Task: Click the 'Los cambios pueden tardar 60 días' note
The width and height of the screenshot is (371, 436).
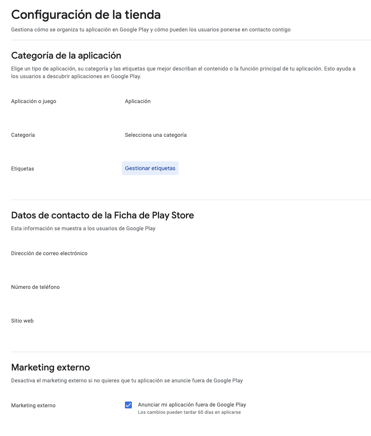Action: pyautogui.click(x=189, y=412)
